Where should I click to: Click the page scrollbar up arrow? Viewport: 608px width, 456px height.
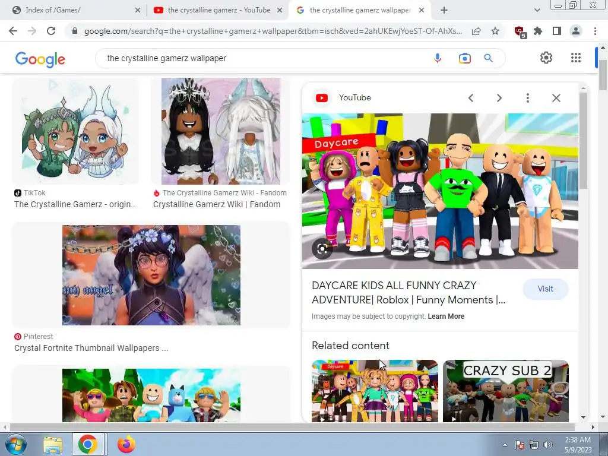tap(603, 47)
